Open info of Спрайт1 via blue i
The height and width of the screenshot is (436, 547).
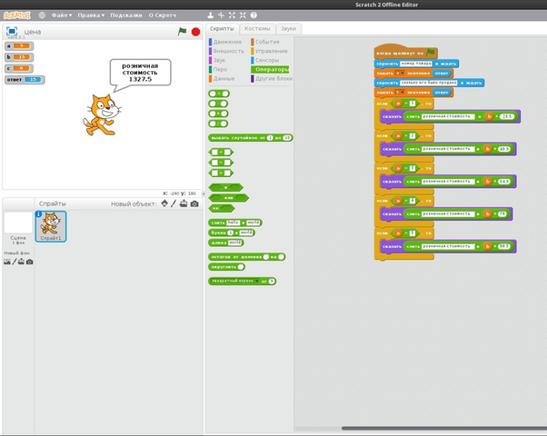click(38, 213)
